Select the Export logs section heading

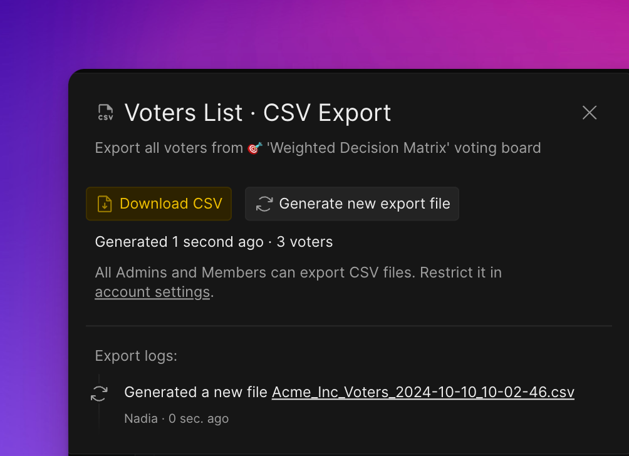point(136,356)
